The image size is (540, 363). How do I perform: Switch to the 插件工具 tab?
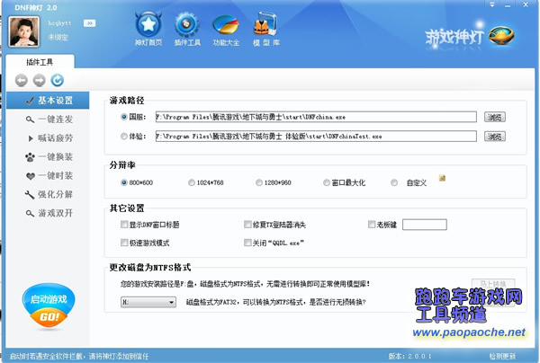point(40,62)
